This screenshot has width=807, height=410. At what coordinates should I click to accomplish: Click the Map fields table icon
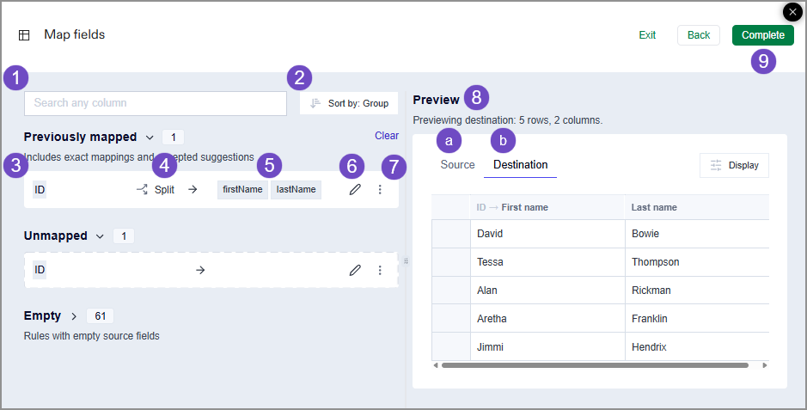pos(24,35)
